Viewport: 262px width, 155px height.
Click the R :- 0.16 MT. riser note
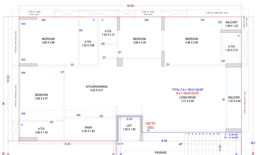[x=232, y=138]
